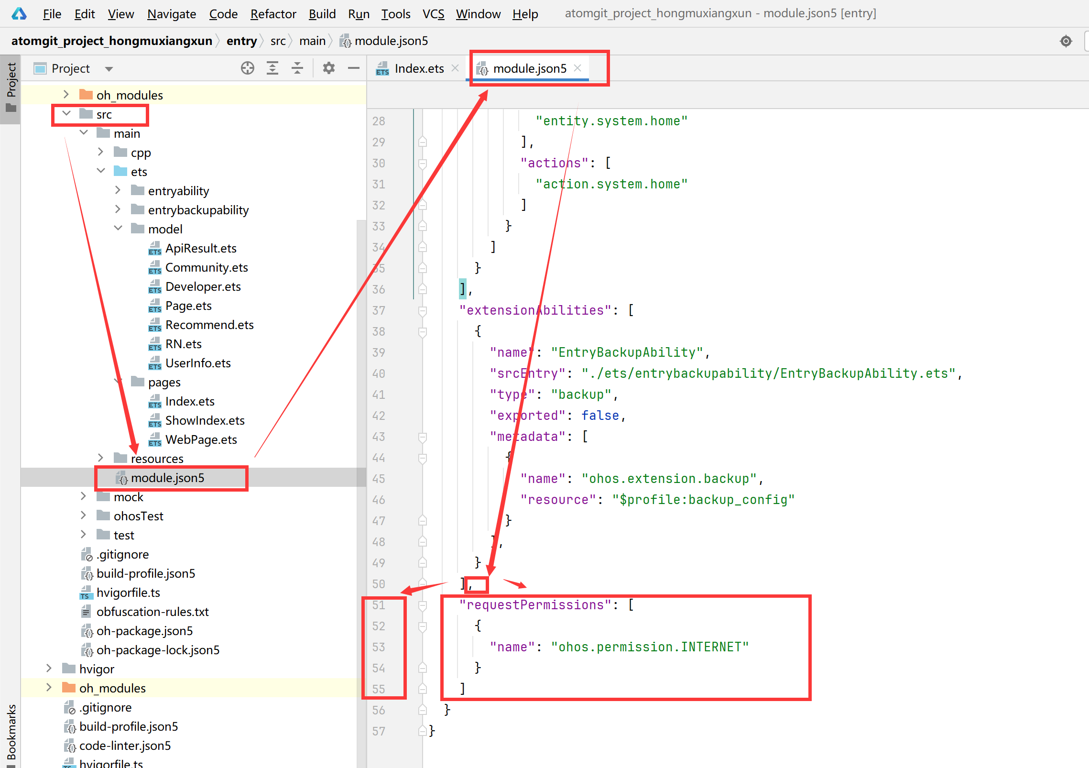Expand the ohosTest folder

84,516
